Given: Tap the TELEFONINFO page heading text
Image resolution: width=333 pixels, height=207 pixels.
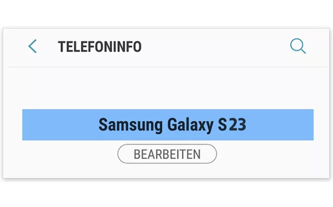Looking at the screenshot, I should tap(99, 46).
